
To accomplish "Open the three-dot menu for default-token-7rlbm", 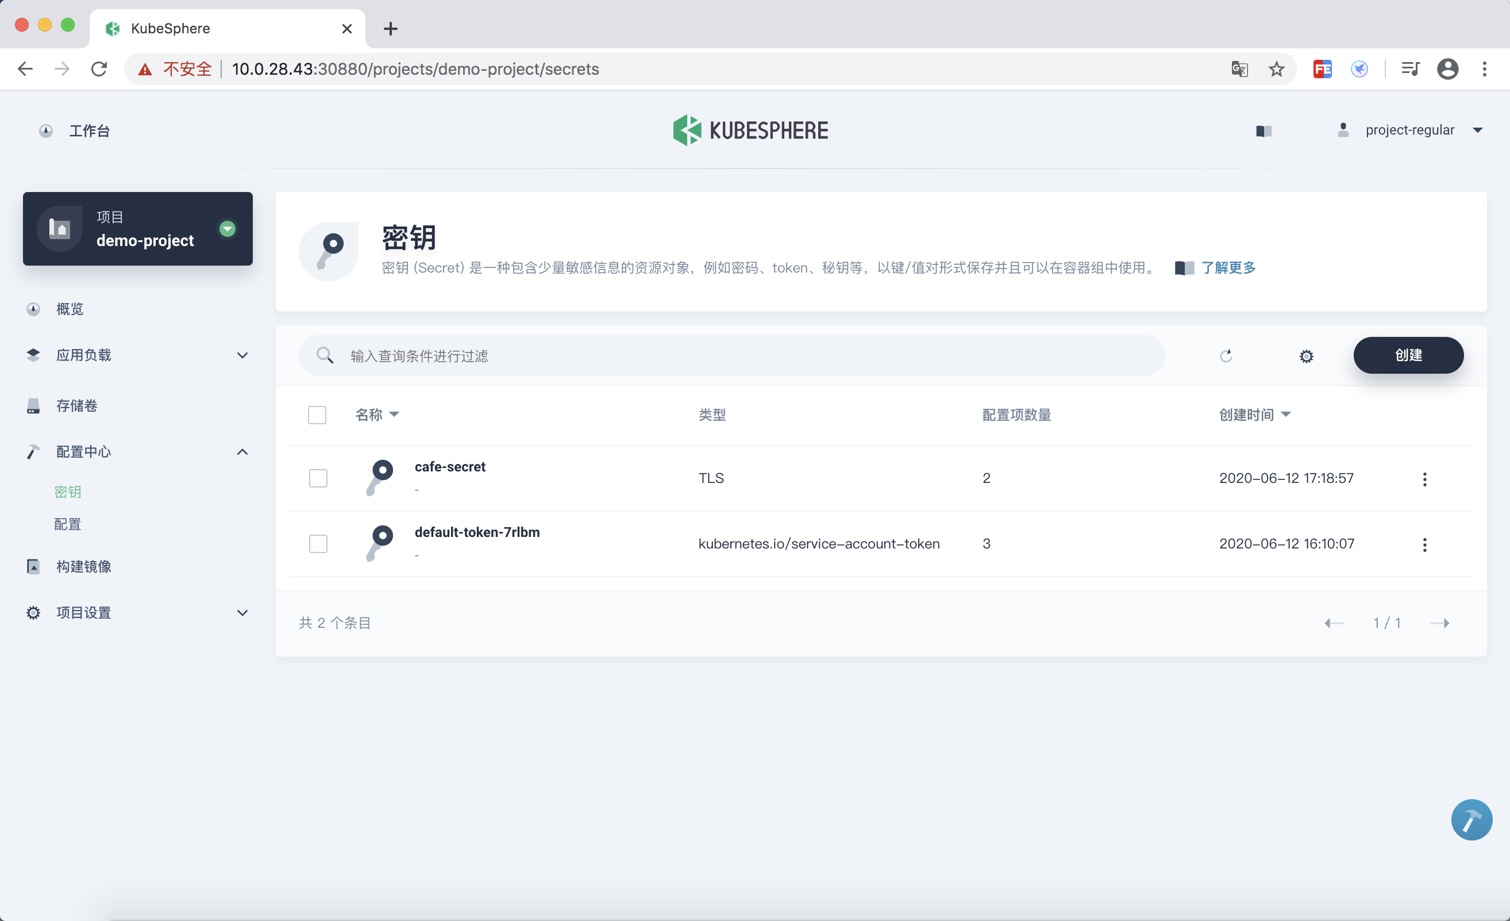I will click(1424, 544).
